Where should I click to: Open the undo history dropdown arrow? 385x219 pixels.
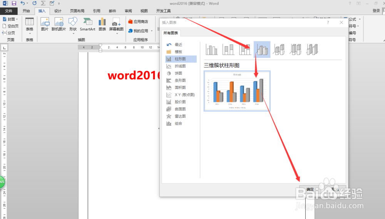click(x=27, y=3)
